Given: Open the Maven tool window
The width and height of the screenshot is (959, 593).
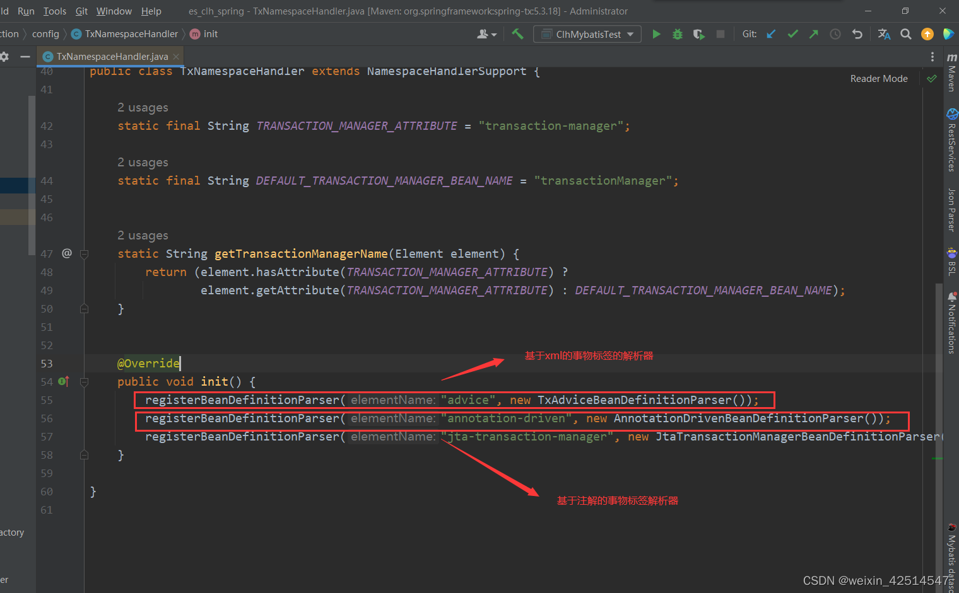Looking at the screenshot, I should pyautogui.click(x=951, y=73).
